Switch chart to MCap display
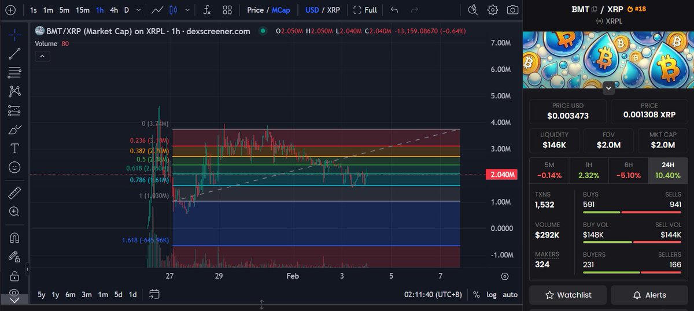 tap(281, 10)
